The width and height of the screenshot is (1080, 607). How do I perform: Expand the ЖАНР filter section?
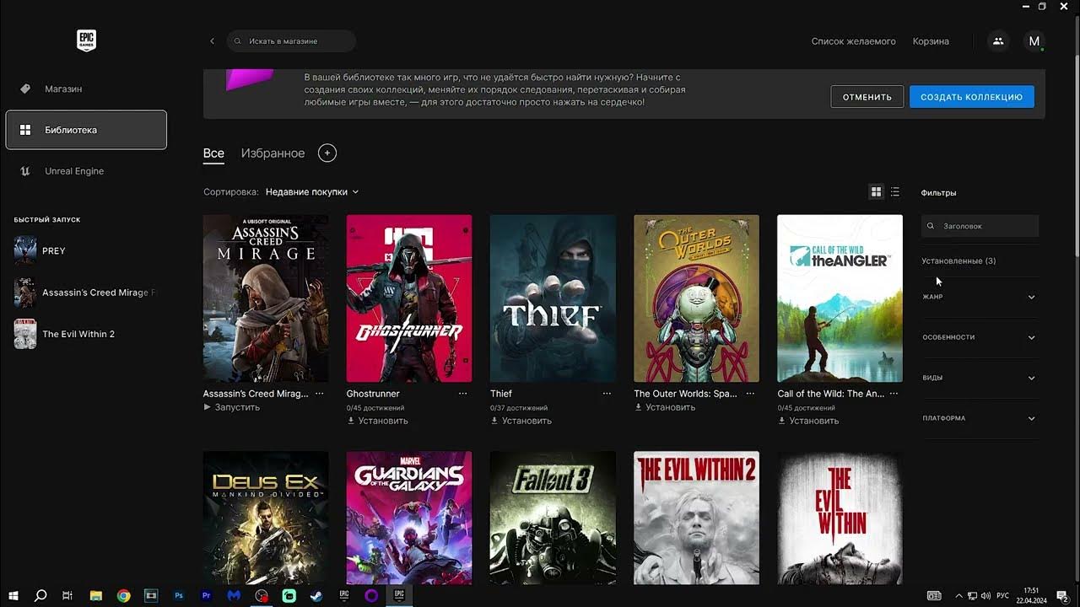(x=980, y=297)
